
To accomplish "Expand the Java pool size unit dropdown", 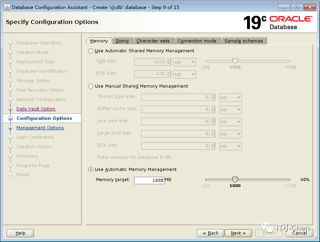I will (x=231, y=122).
